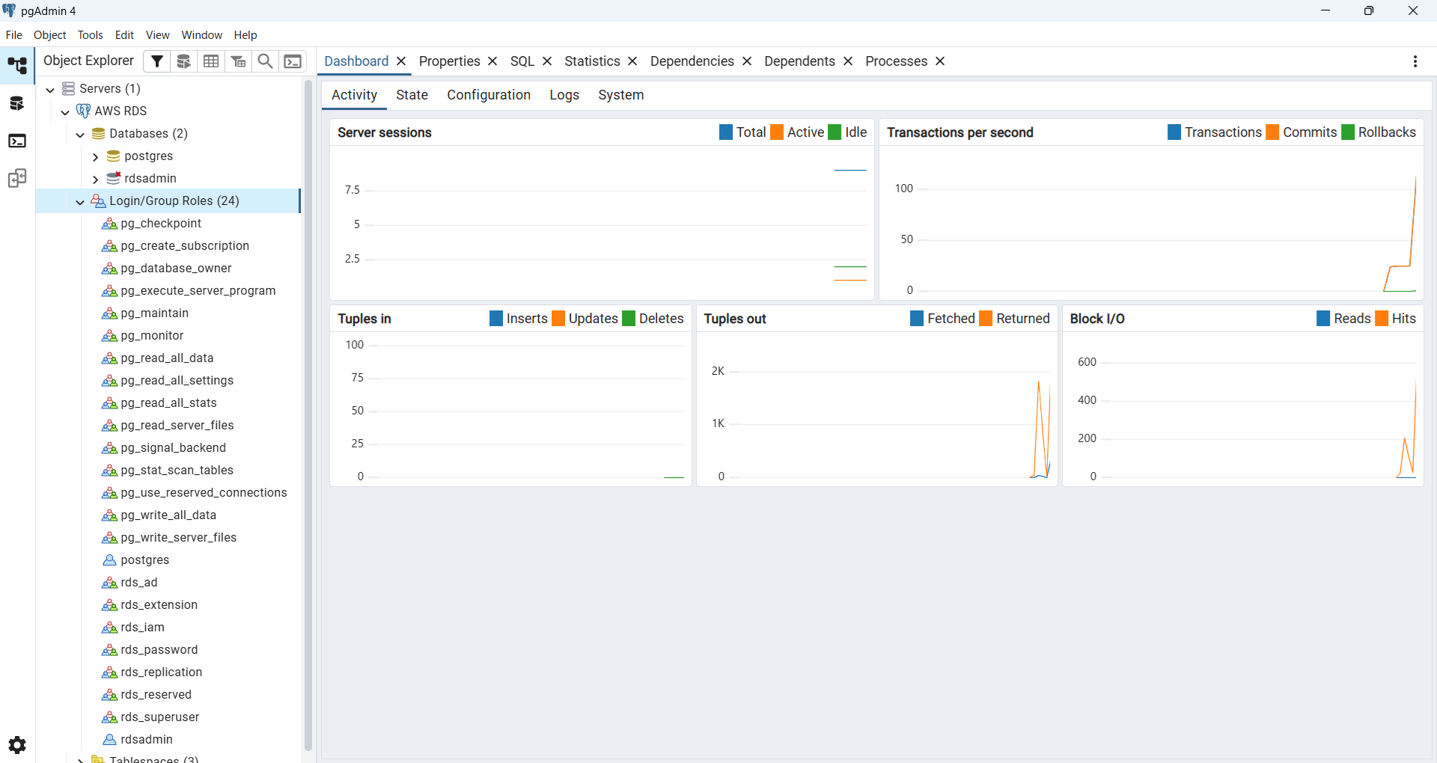Image resolution: width=1437 pixels, height=763 pixels.
Task: Click the Search Objects magnifier icon
Action: [x=265, y=61]
